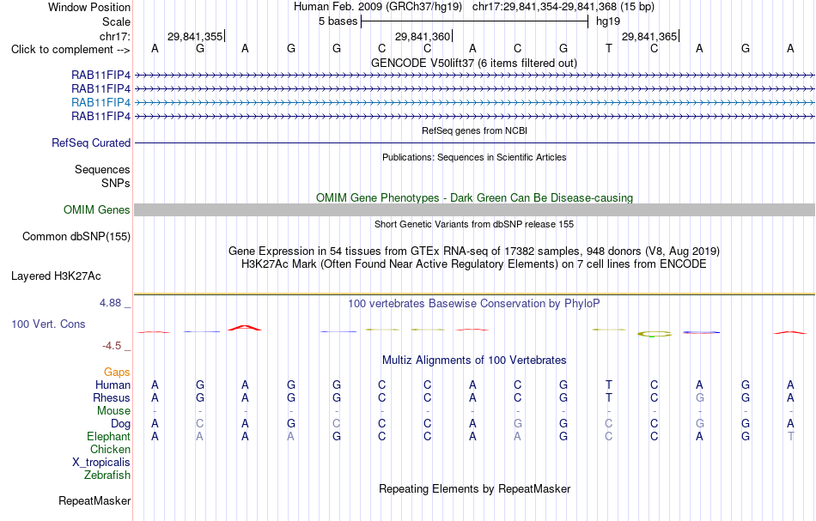
Task: Click the chr17: ruler label
Action: point(114,36)
